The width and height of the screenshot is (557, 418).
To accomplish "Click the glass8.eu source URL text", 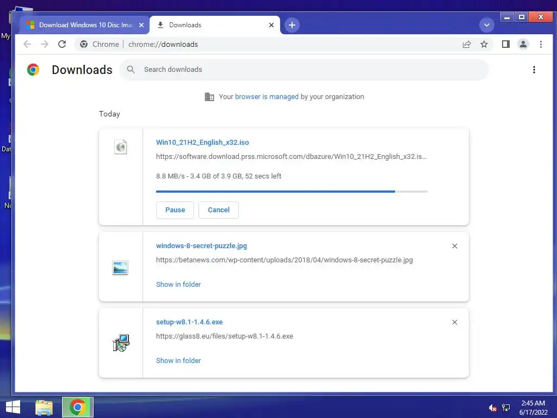I will 225,336.
